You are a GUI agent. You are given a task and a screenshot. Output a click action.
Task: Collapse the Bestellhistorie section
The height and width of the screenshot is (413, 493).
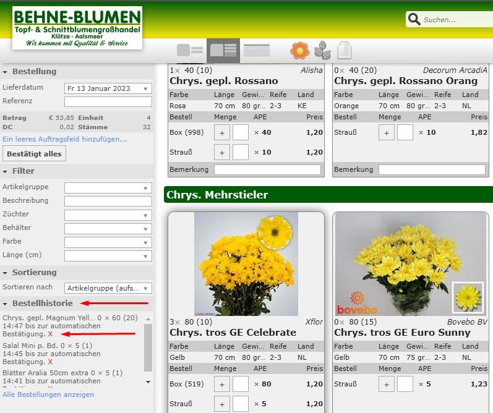pyautogui.click(x=5, y=304)
